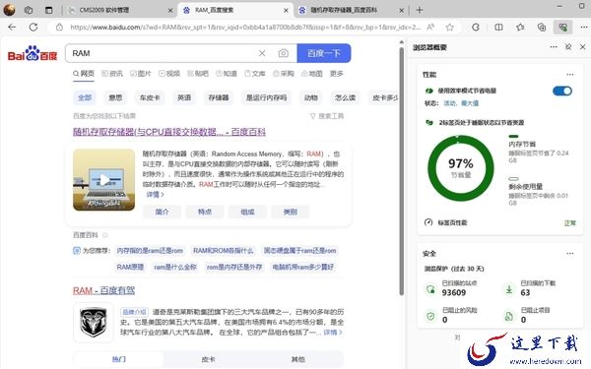Select the 视频 search category
591x369 pixels.
pos(169,74)
